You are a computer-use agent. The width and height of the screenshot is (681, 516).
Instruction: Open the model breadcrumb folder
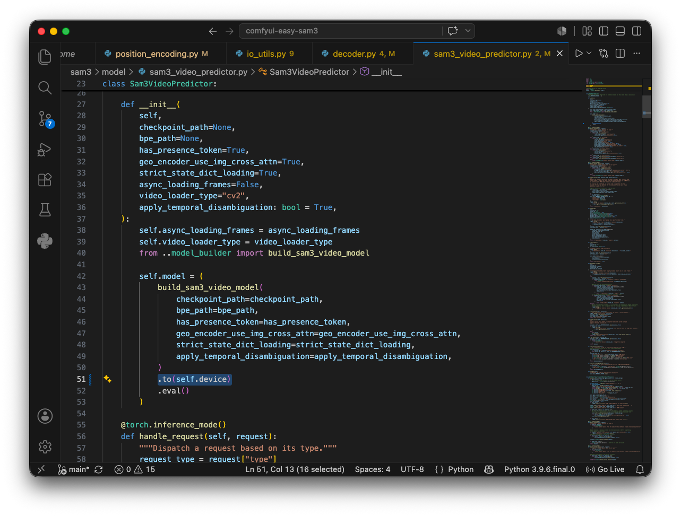point(114,72)
